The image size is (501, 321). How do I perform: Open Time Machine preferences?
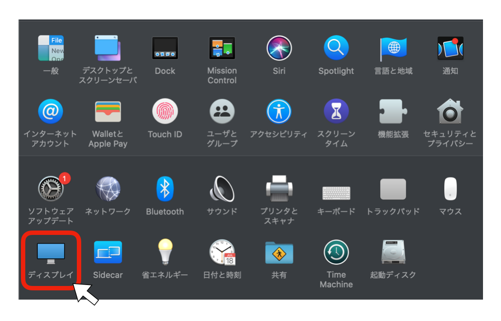pyautogui.click(x=336, y=252)
